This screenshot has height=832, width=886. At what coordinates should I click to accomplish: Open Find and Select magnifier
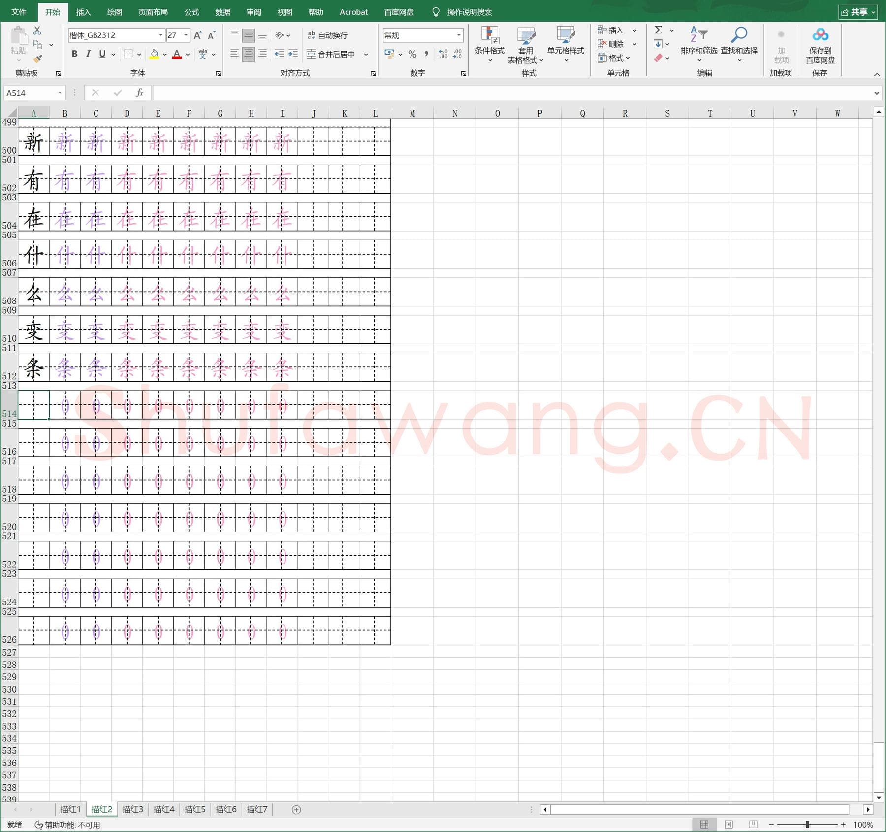(739, 44)
